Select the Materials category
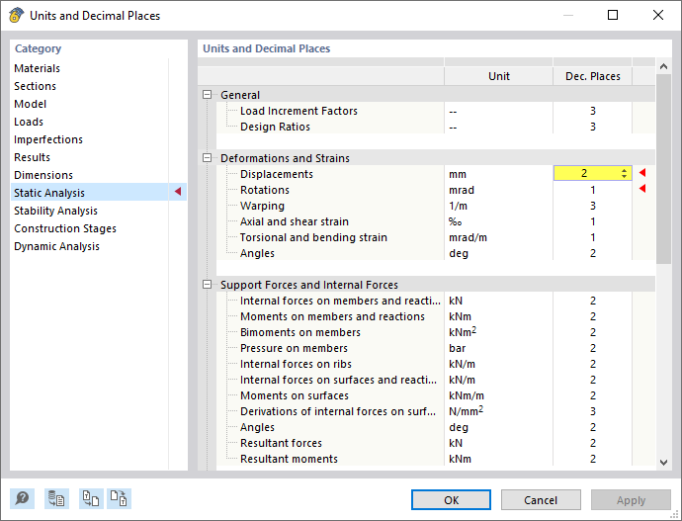 click(37, 68)
